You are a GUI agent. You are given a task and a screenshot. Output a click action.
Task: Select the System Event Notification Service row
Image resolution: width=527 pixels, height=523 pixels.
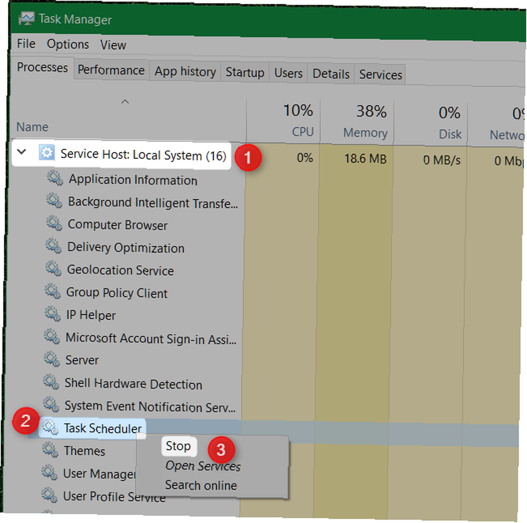coord(150,406)
